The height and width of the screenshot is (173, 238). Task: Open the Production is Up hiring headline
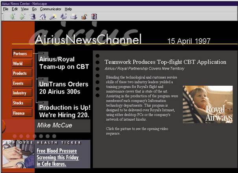[65, 111]
